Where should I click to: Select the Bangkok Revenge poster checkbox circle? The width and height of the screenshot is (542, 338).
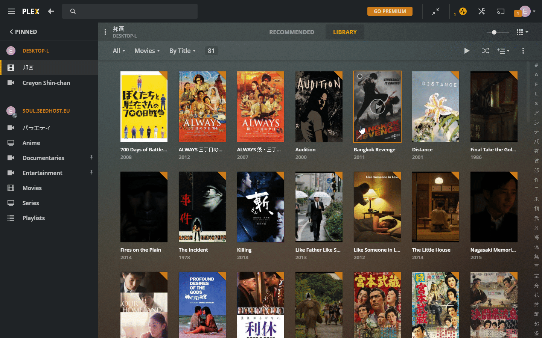pyautogui.click(x=360, y=76)
